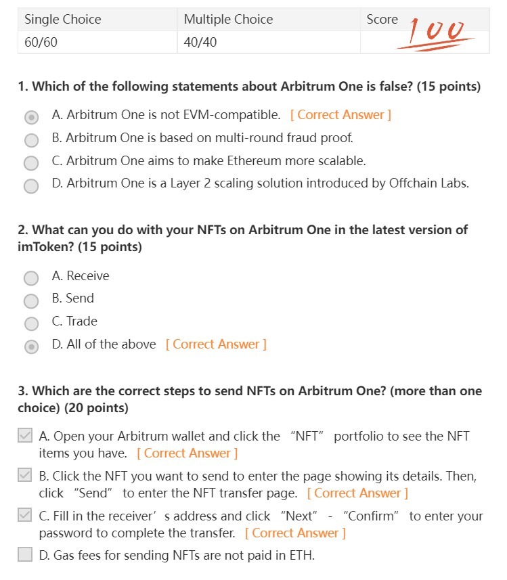Click the red 100 score mark
507x580 pixels.
[436, 32]
